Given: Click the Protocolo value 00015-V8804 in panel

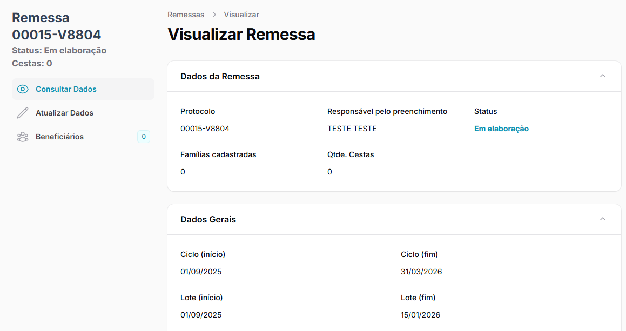Looking at the screenshot, I should (x=201, y=129).
